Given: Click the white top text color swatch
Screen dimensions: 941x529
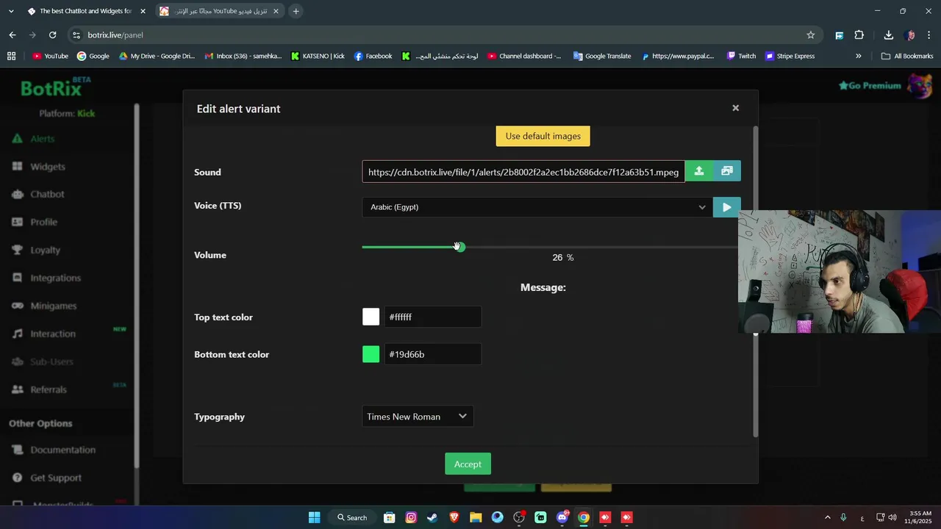Looking at the screenshot, I should coord(371,317).
